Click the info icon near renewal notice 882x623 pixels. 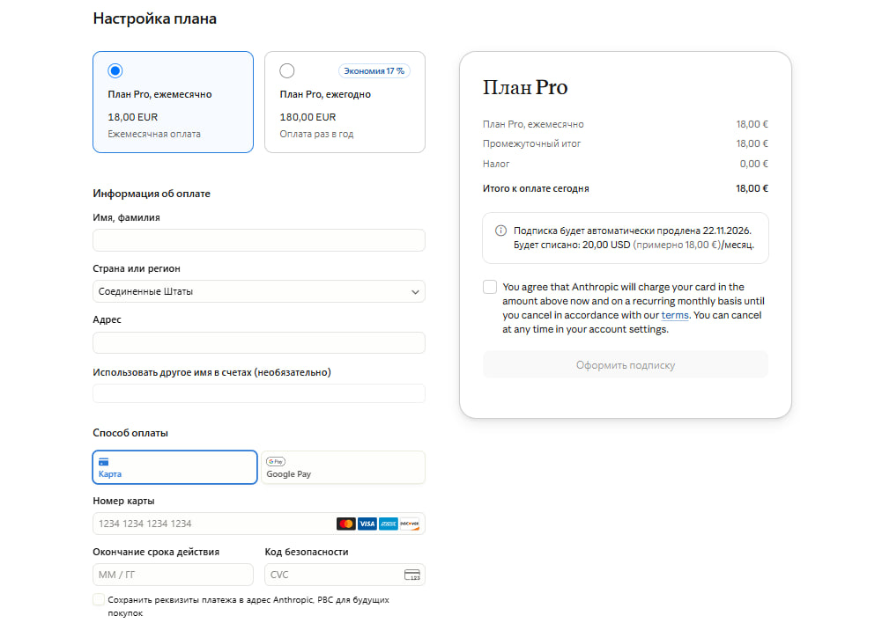(500, 231)
